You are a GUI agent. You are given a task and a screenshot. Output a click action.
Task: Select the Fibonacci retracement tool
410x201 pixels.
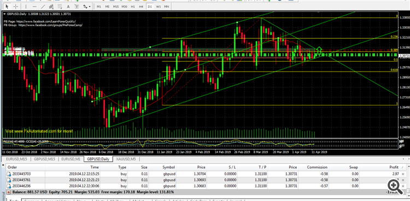coord(60,7)
